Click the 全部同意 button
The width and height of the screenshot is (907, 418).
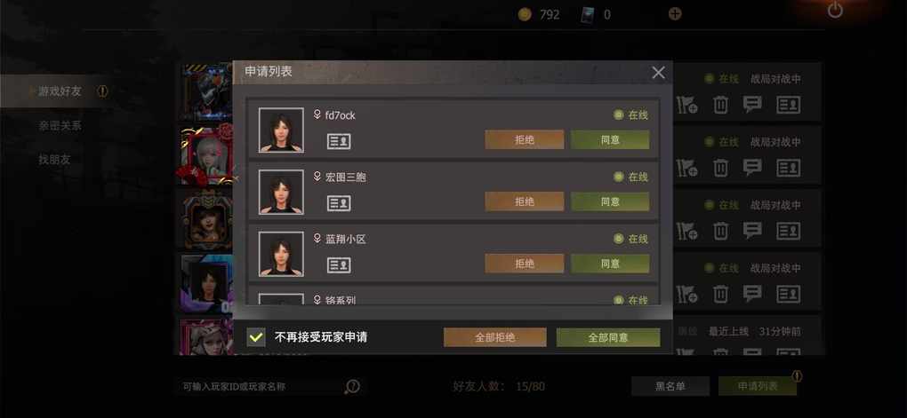point(608,338)
